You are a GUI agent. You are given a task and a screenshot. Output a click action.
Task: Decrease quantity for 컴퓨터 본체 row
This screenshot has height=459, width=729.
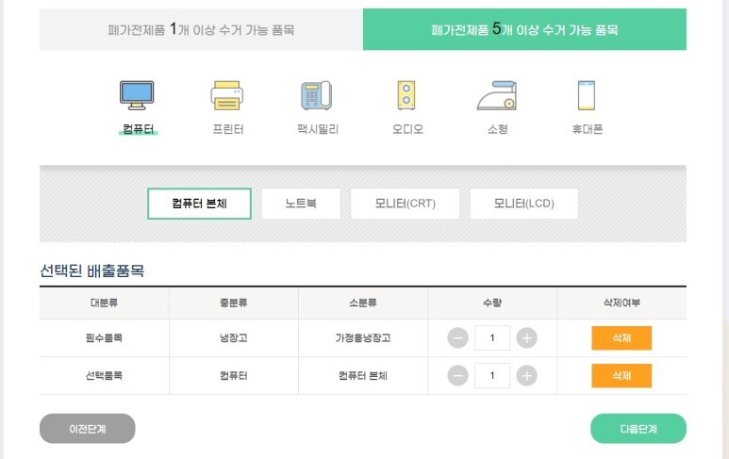click(457, 375)
